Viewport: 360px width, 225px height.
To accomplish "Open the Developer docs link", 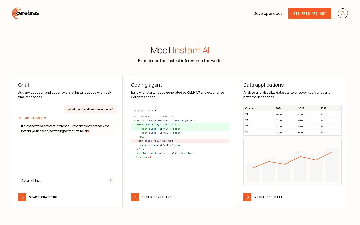I will (268, 13).
